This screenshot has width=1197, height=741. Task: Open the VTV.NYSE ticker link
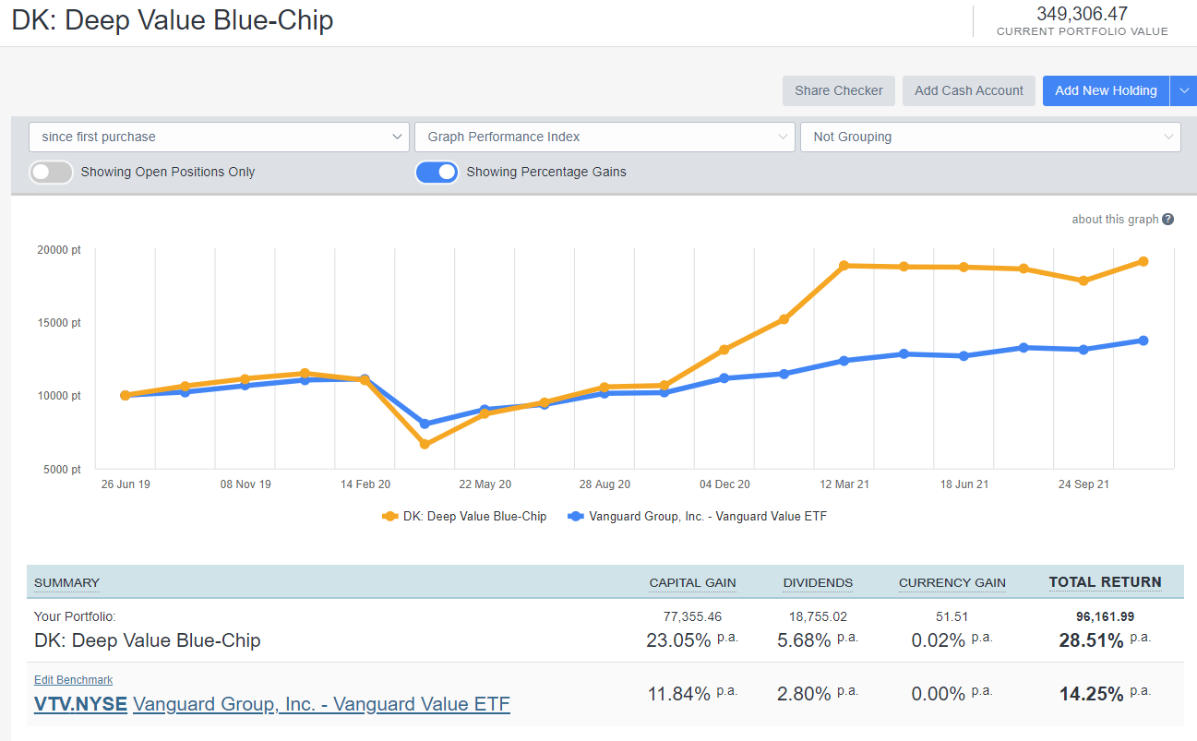click(80, 704)
